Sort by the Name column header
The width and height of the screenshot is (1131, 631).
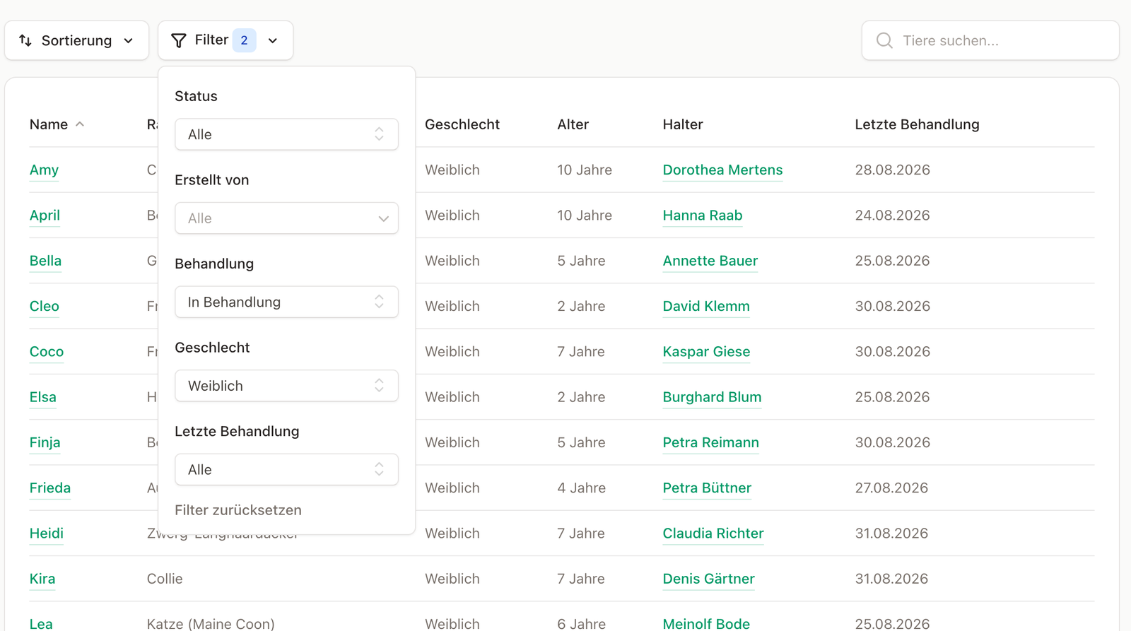coord(49,124)
